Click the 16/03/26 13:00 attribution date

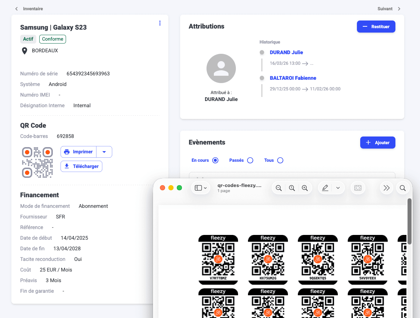pyautogui.click(x=285, y=63)
